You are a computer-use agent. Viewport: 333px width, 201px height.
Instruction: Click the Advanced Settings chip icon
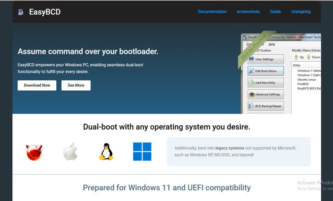click(x=251, y=95)
